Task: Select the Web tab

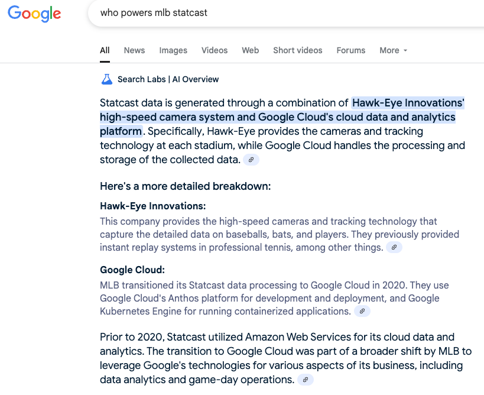Action: tap(251, 50)
